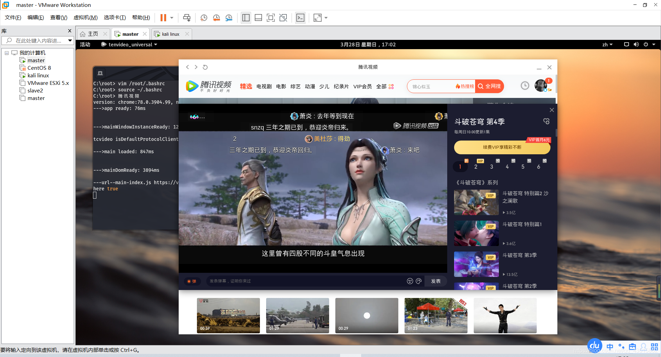Open the 精选 category tab

point(246,87)
